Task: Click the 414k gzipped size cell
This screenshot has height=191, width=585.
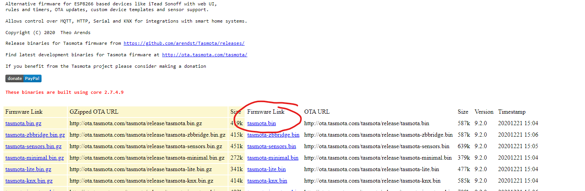Action: pyautogui.click(x=237, y=181)
